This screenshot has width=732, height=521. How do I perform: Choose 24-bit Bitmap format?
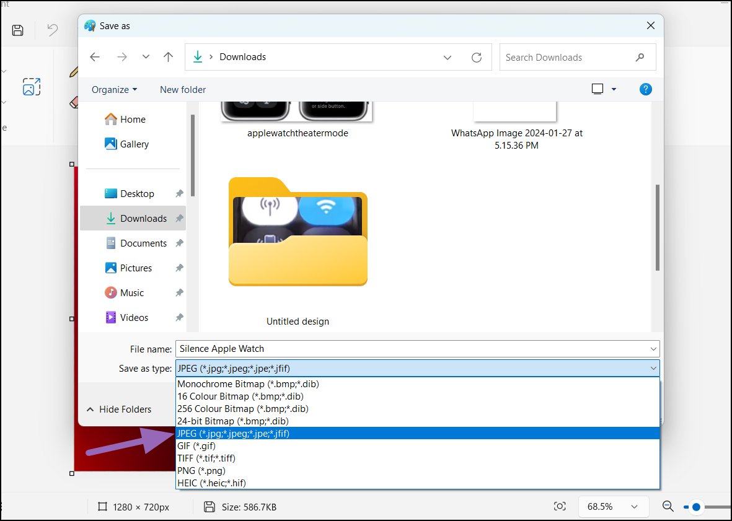(418, 421)
